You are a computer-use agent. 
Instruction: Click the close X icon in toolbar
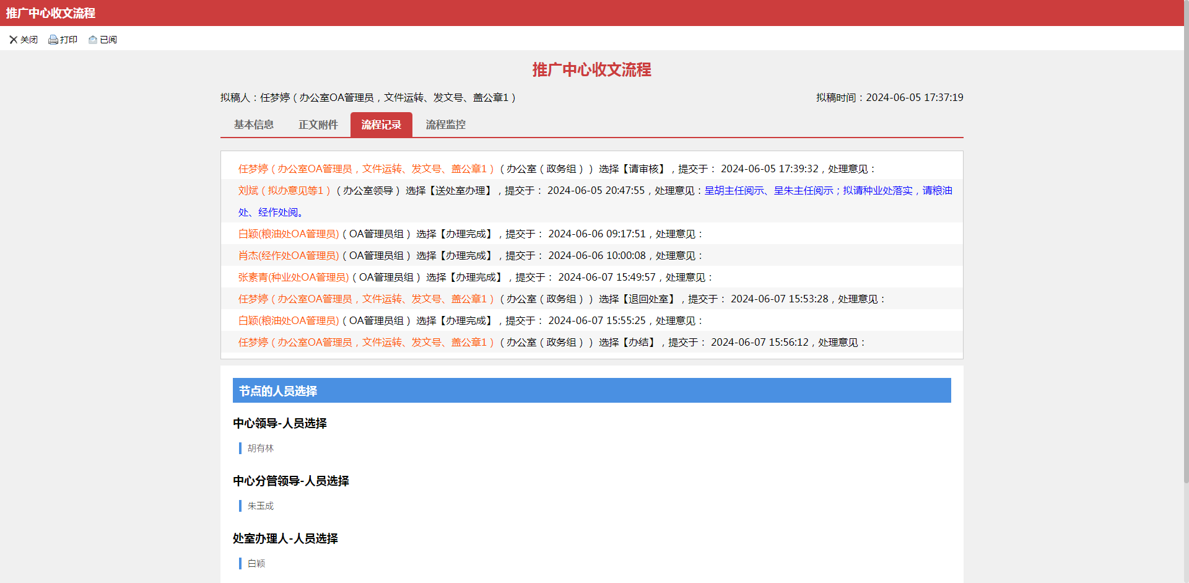coord(14,40)
